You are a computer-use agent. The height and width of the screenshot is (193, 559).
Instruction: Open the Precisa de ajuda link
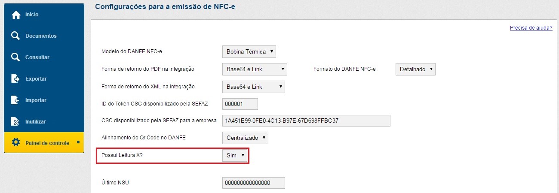click(x=531, y=28)
